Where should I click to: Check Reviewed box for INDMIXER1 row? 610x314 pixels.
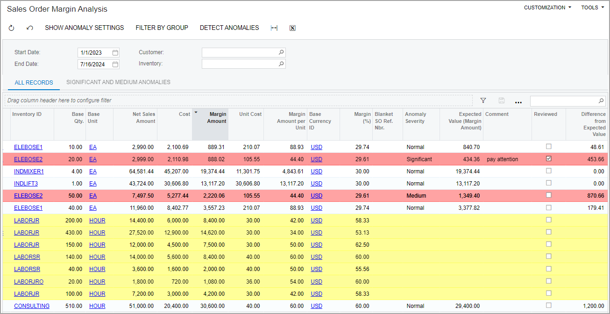pyautogui.click(x=549, y=171)
